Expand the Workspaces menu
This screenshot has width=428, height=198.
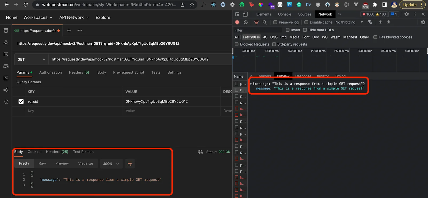coord(38,17)
